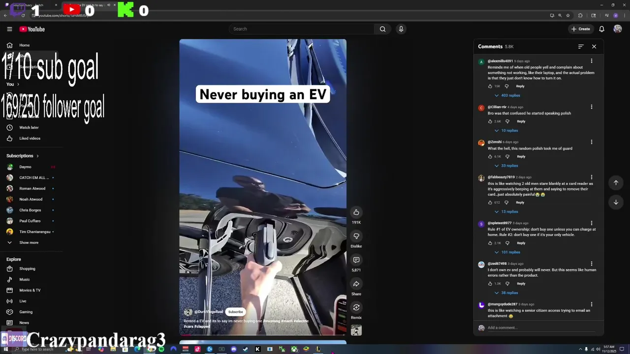
Task: Dislike @zed67498's comment
Action: (x=507, y=284)
